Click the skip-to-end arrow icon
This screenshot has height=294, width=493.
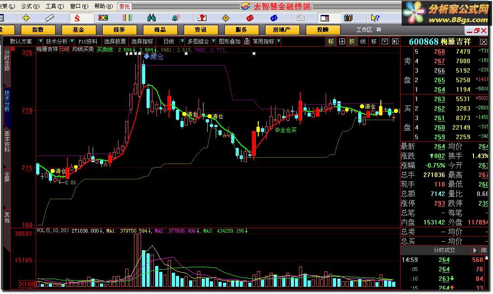point(395,41)
